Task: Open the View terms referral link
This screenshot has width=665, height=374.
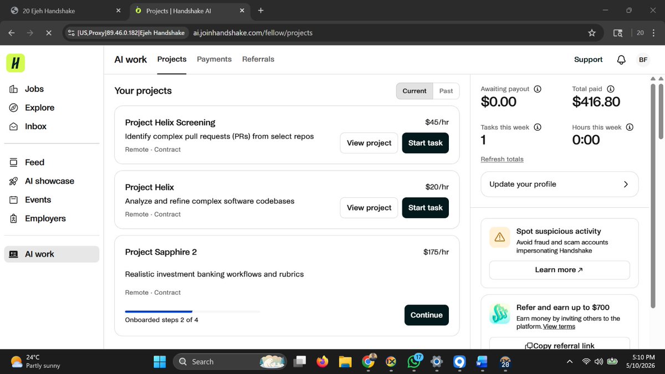Action: pyautogui.click(x=559, y=327)
